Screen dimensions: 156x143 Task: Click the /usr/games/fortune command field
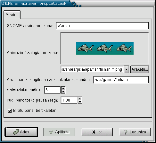point(121,80)
